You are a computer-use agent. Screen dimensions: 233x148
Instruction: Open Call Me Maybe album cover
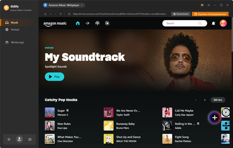point(167,112)
